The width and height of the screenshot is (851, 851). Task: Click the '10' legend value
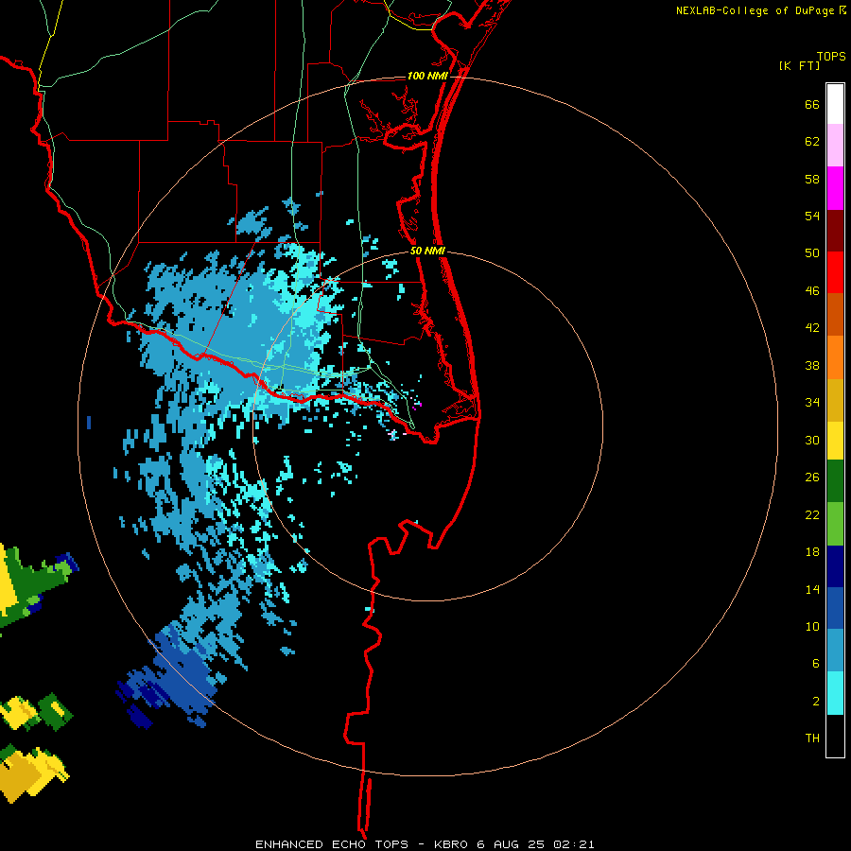[x=812, y=626]
